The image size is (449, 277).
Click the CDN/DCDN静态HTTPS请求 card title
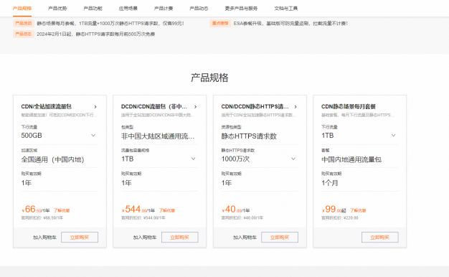click(255, 106)
